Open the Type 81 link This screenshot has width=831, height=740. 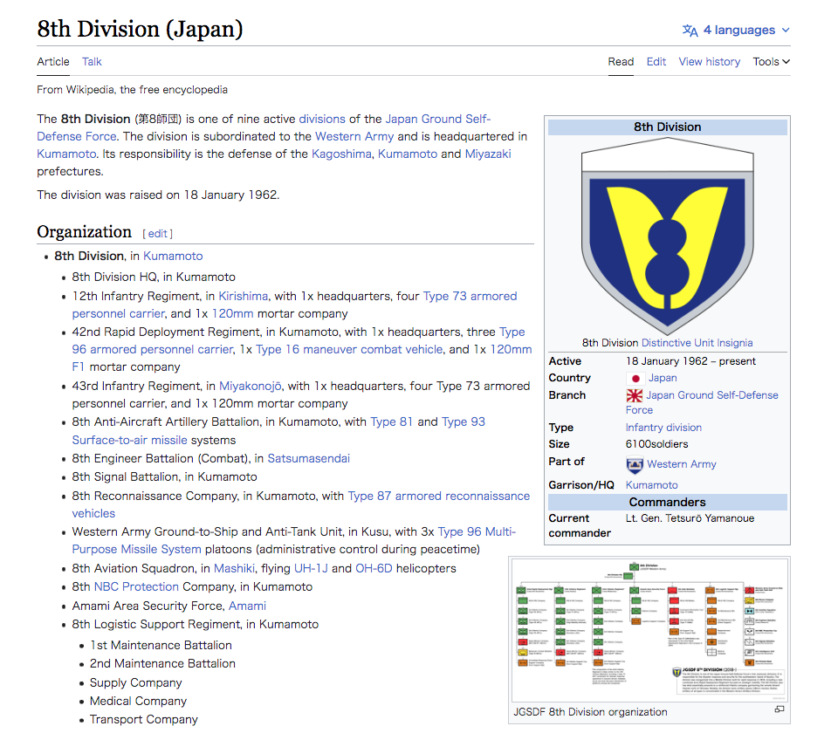[391, 422]
